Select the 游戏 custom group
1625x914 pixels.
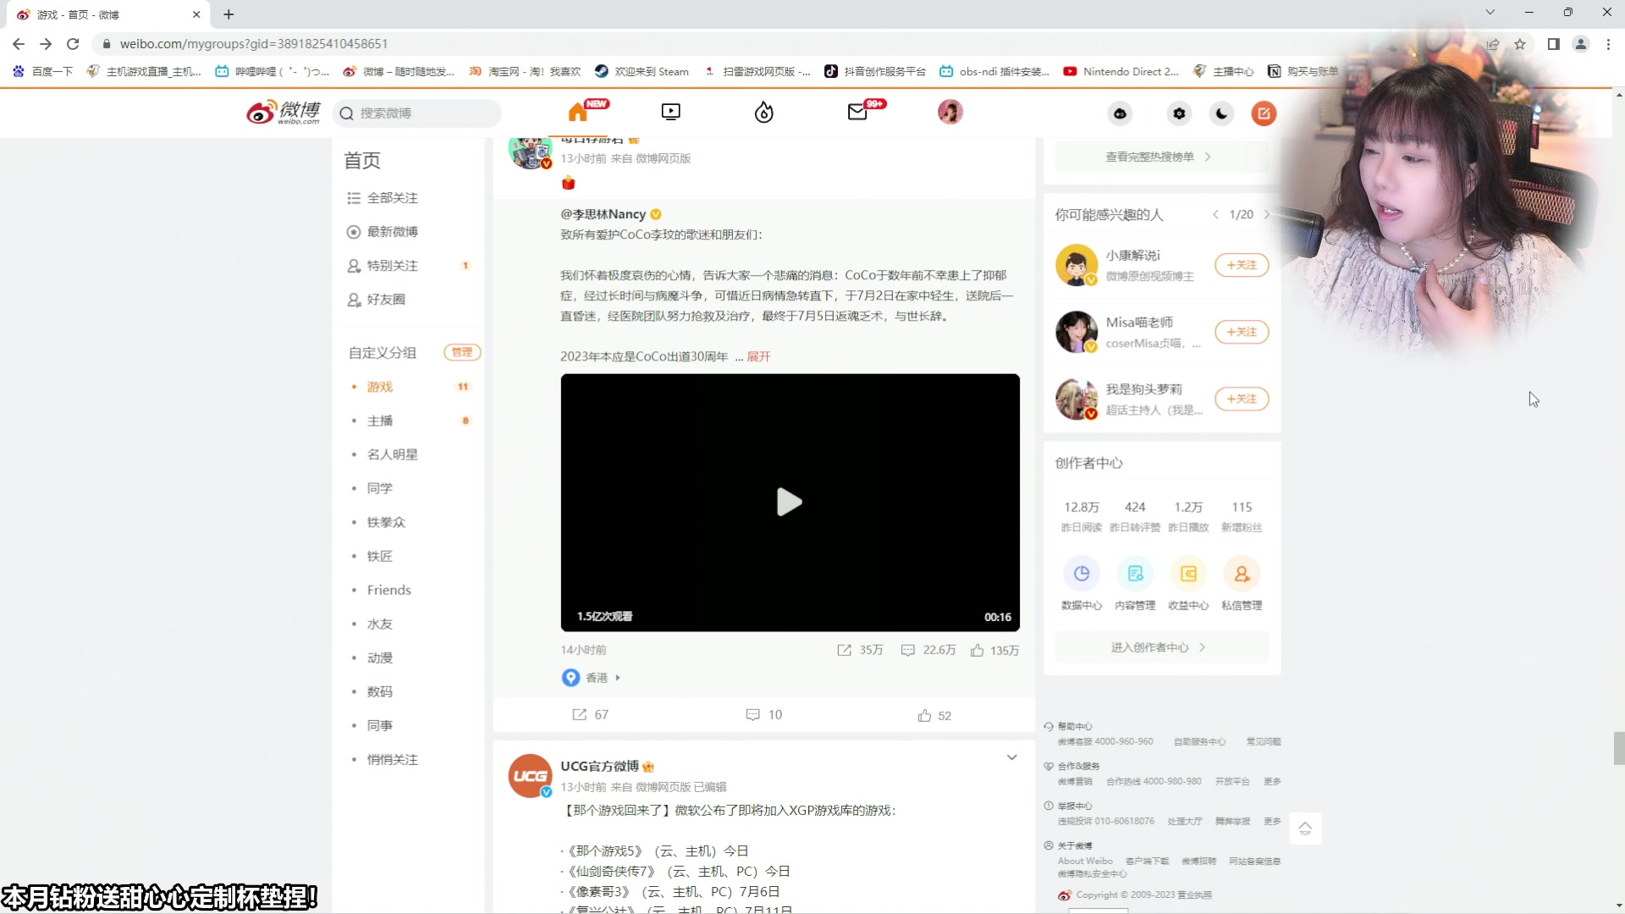(x=378, y=386)
